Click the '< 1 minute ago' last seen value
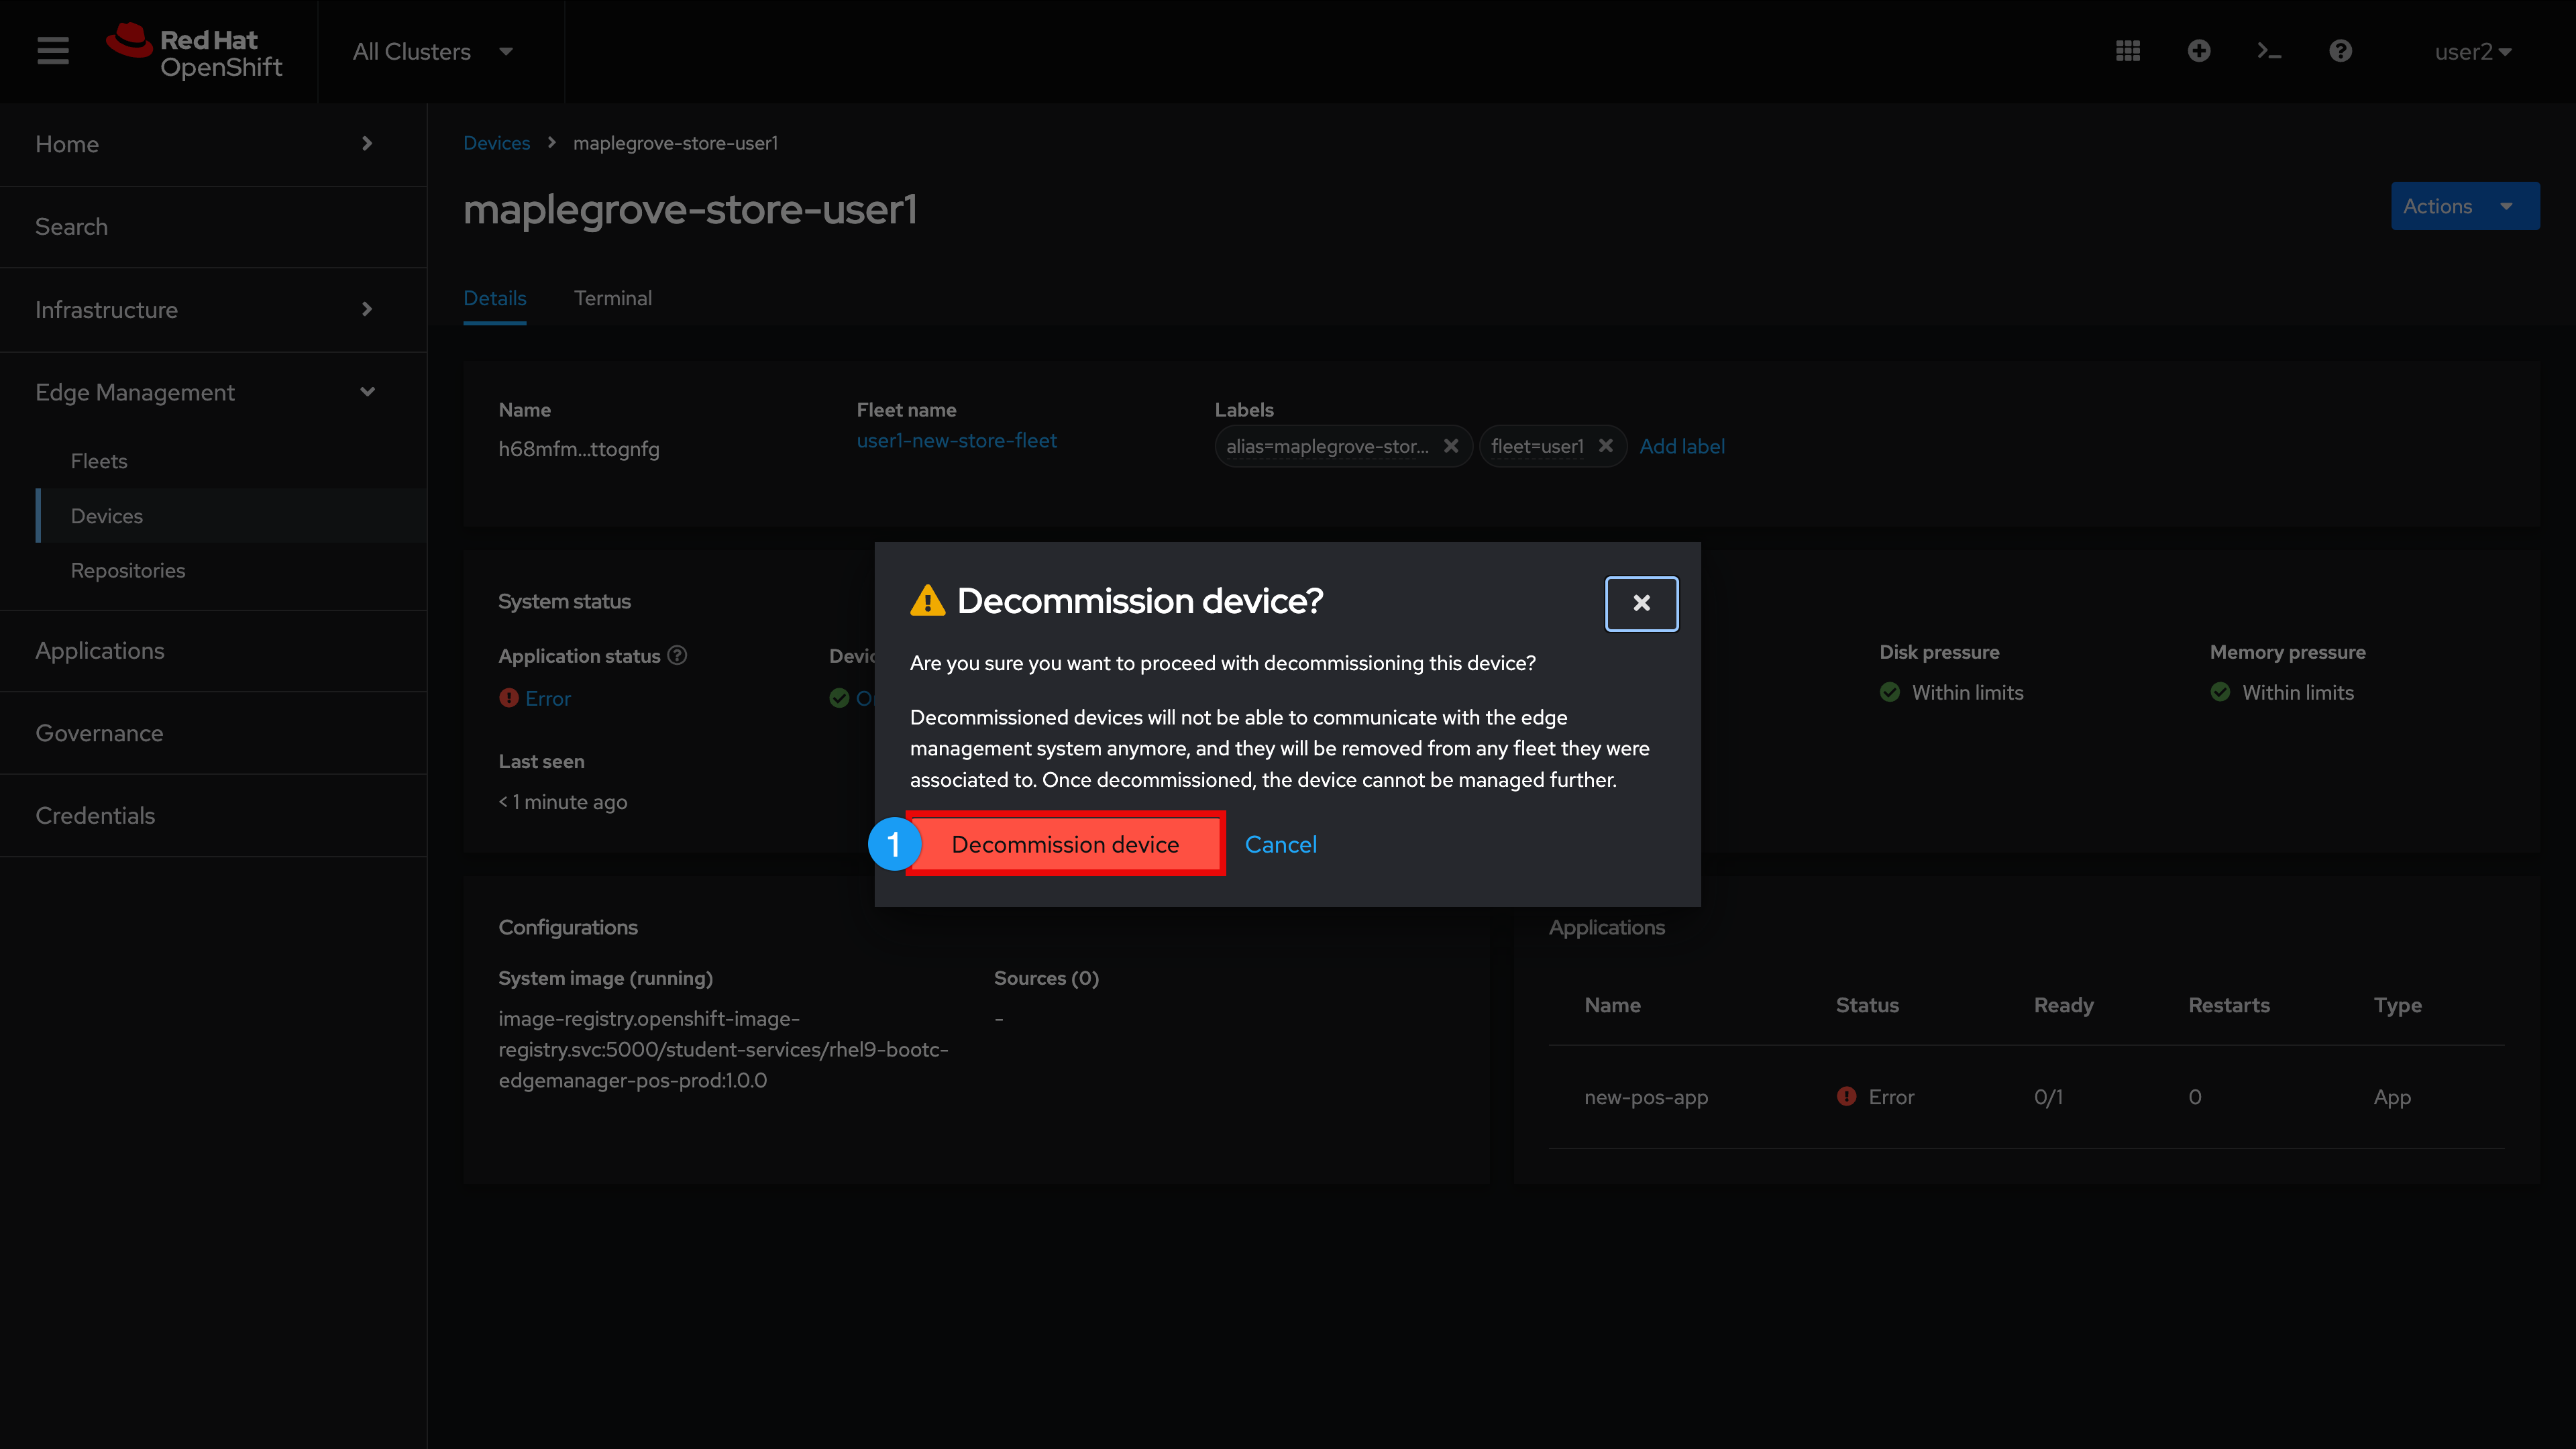This screenshot has height=1449, width=2576. coord(563,802)
